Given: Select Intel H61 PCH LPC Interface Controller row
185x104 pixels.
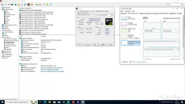Looking at the screenshot, I should point(32,30).
